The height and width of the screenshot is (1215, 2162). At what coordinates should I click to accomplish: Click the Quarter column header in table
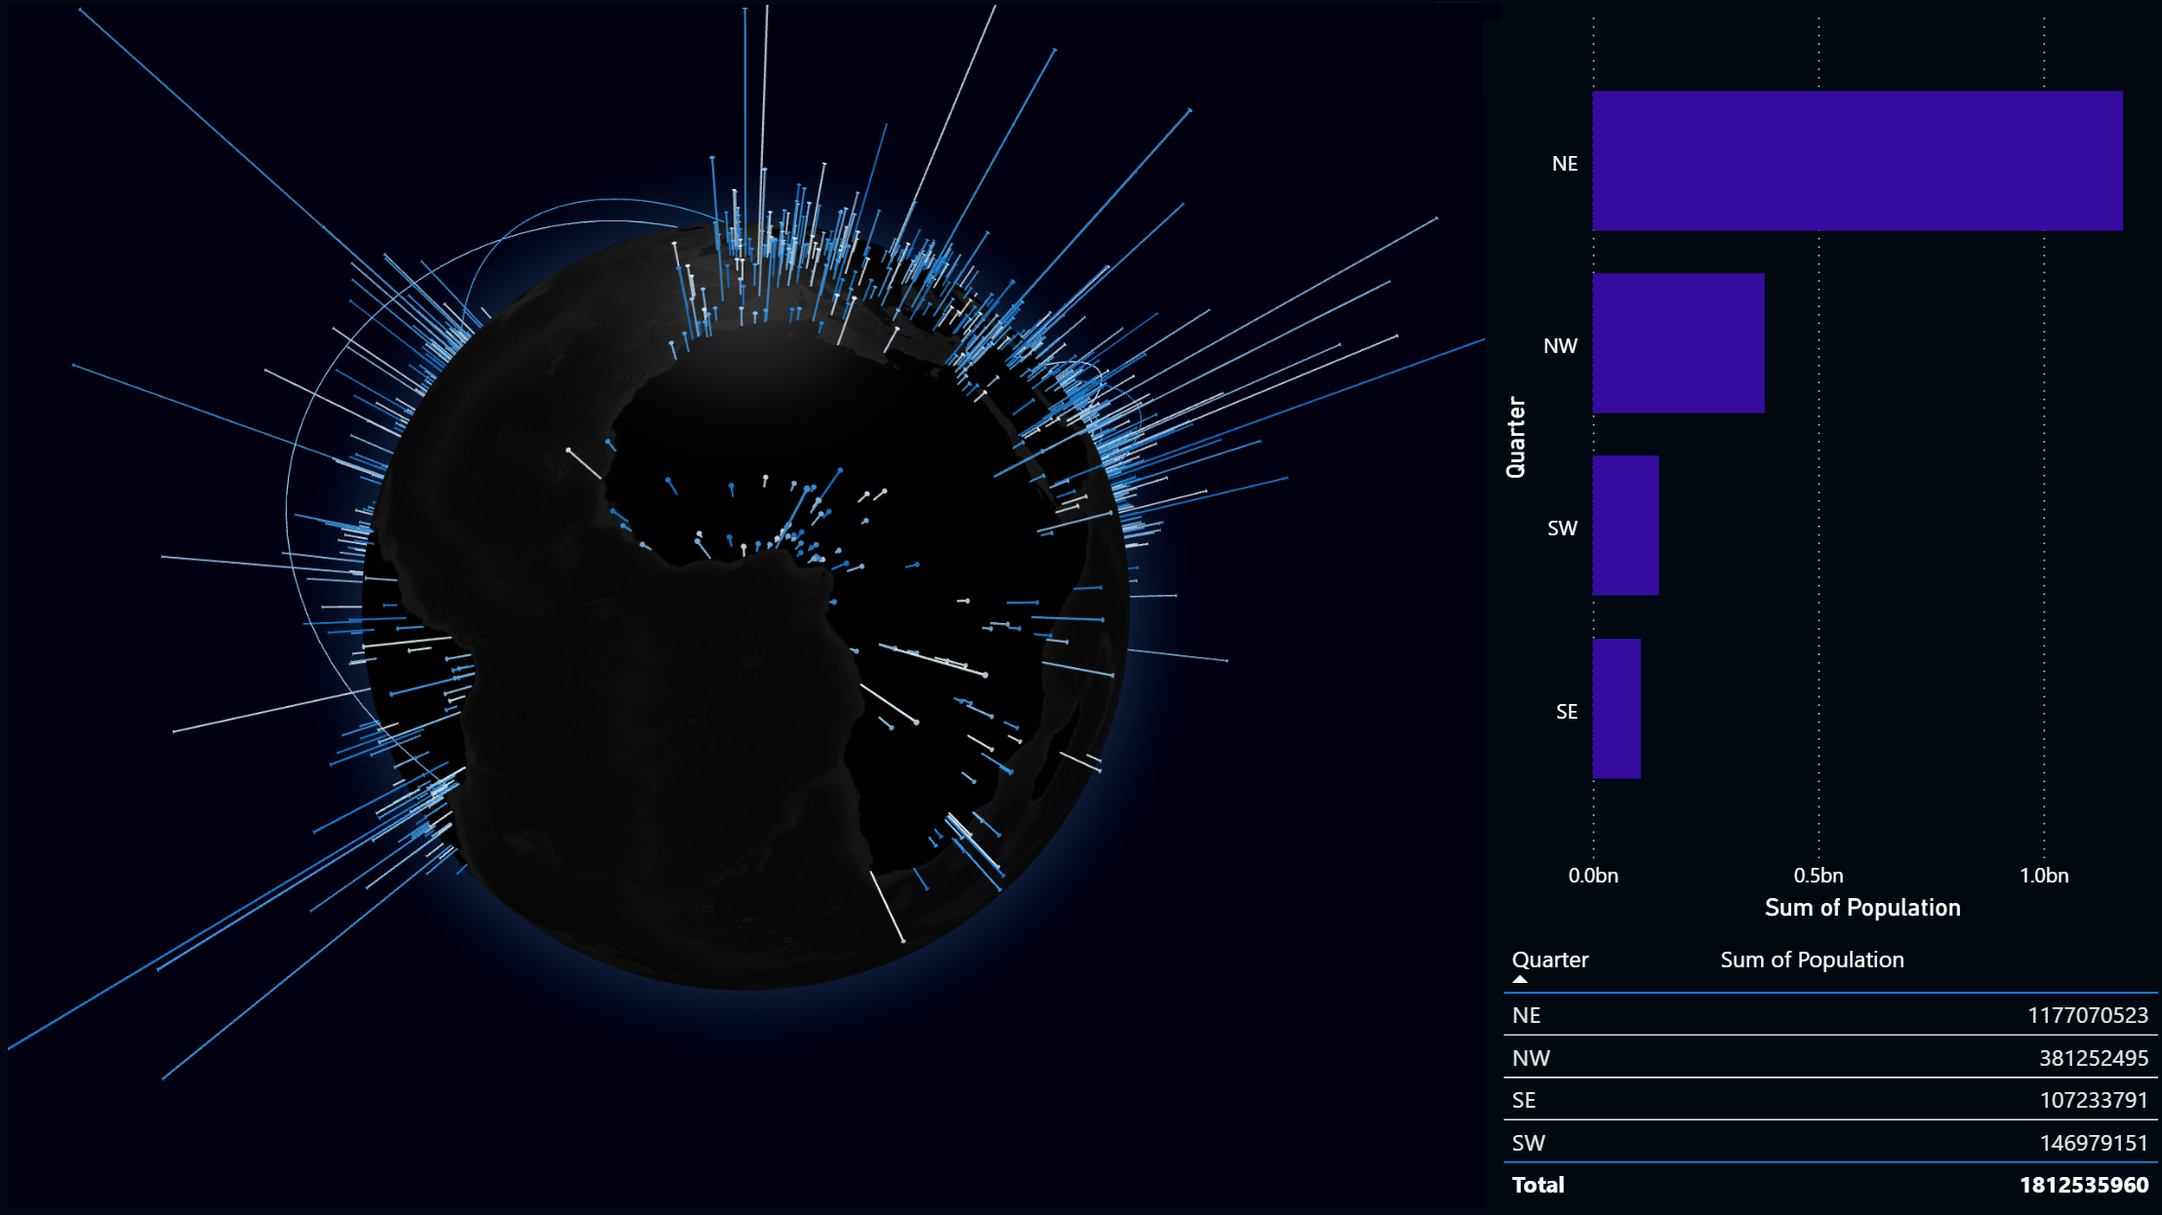1550,960
